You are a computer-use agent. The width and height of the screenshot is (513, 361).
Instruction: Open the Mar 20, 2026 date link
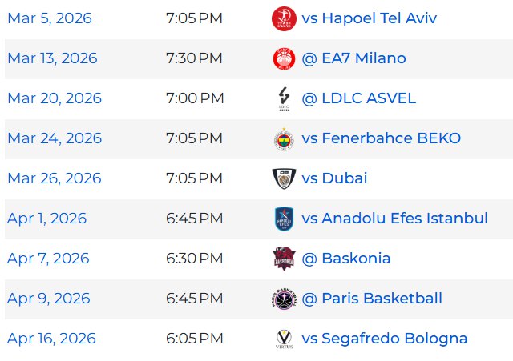point(55,98)
